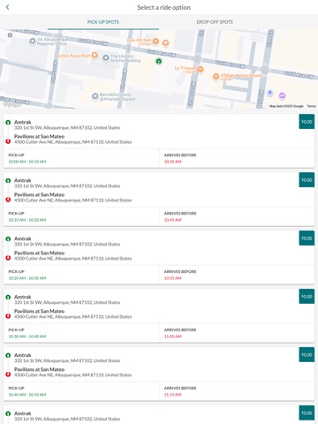Tap green Amtrak icon in the 10:20 AM ride

[8, 238]
